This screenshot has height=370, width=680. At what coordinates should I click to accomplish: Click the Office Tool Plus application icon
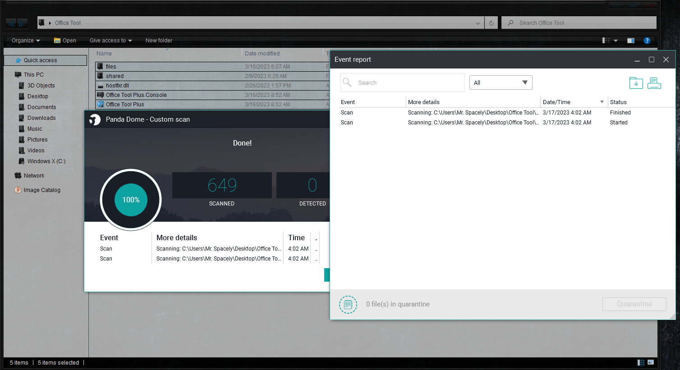101,104
